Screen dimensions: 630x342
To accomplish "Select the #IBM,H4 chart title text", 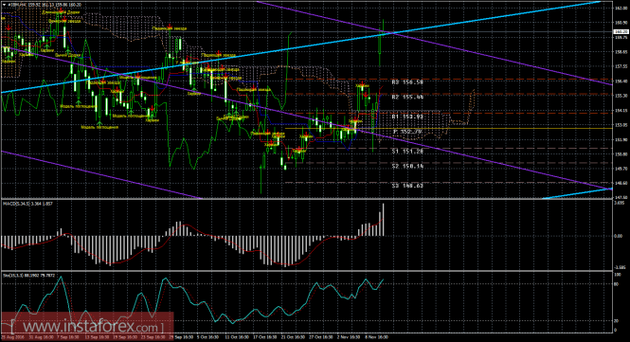I will 16,5.
